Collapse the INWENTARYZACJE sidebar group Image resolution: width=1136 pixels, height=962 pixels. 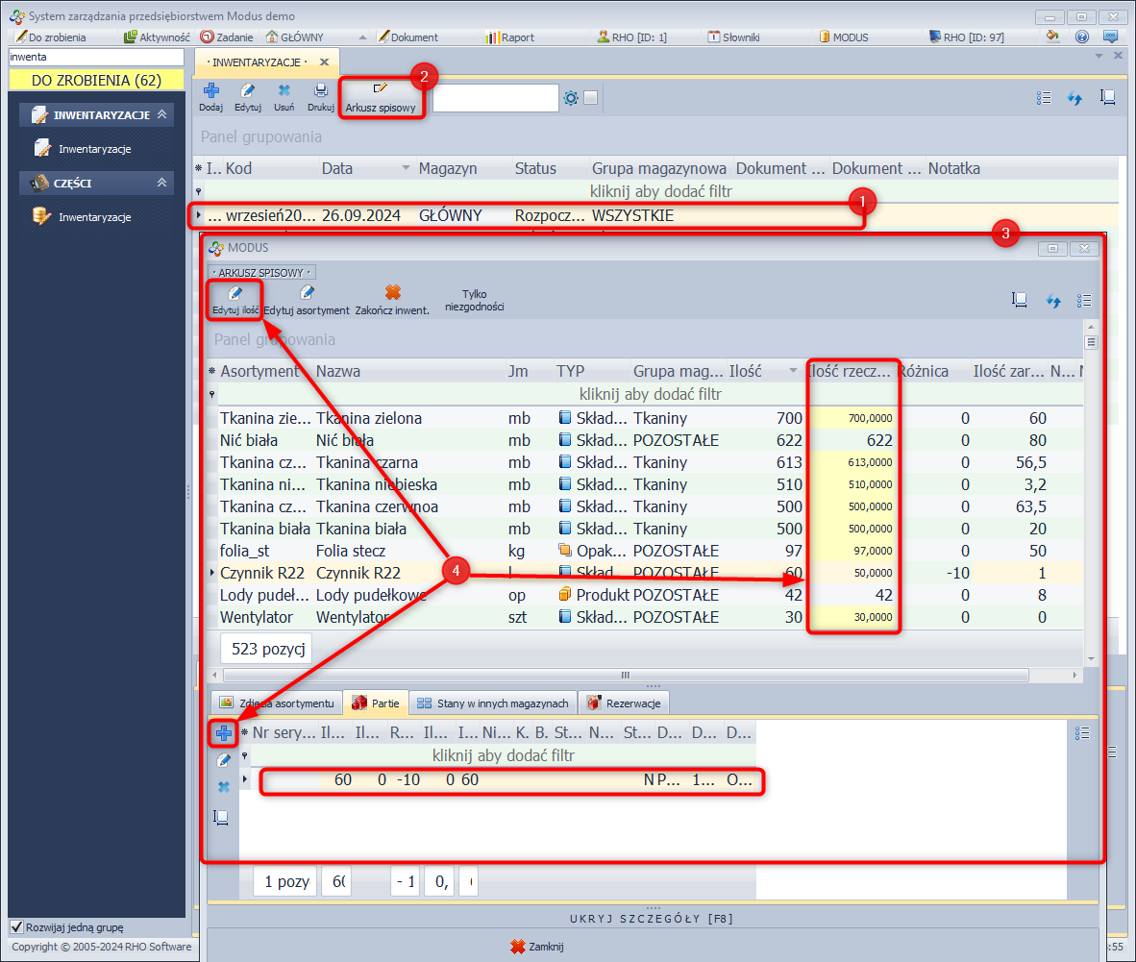point(161,115)
